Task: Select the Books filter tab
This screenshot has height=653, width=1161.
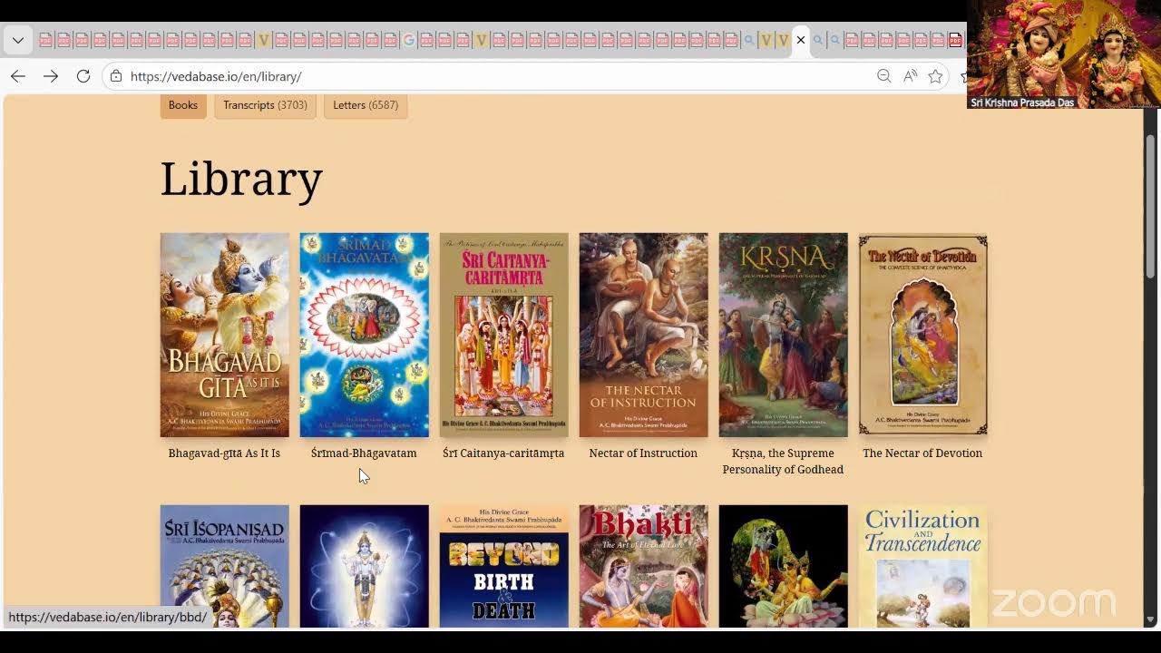Action: point(183,105)
